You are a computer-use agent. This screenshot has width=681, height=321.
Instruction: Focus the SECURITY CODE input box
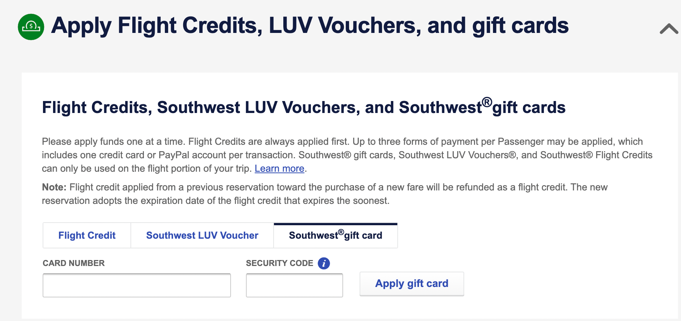294,285
